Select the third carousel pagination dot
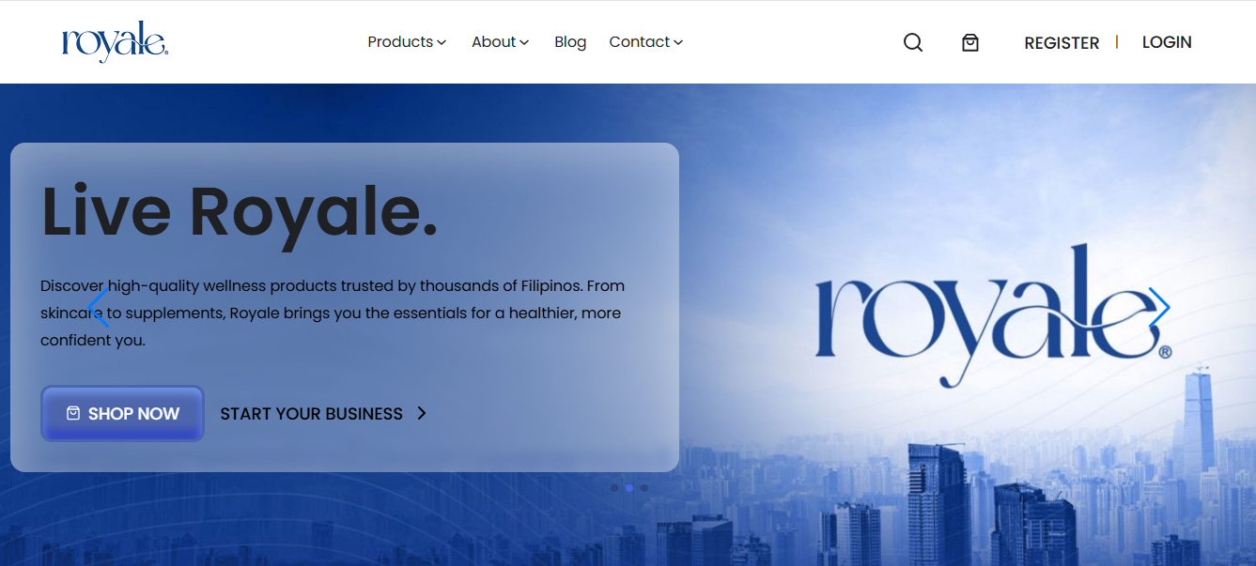Screen dimensions: 1256x566 point(644,488)
